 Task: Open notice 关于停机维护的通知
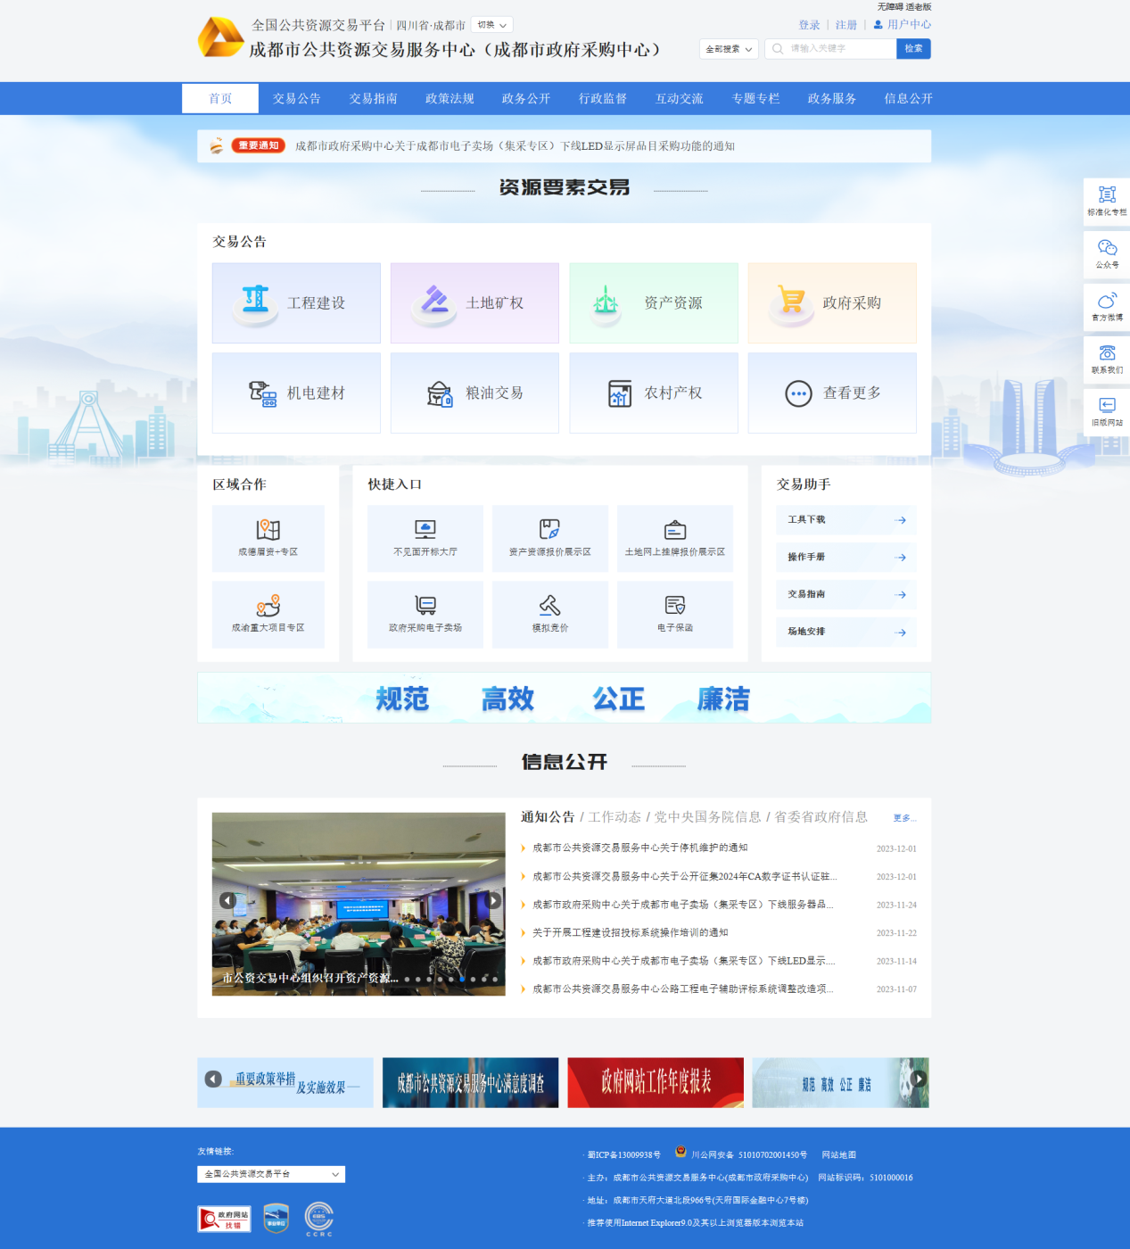[639, 848]
